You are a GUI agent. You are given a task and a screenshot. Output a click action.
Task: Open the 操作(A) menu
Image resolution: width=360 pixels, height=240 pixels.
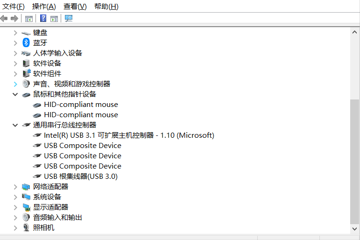44,7
